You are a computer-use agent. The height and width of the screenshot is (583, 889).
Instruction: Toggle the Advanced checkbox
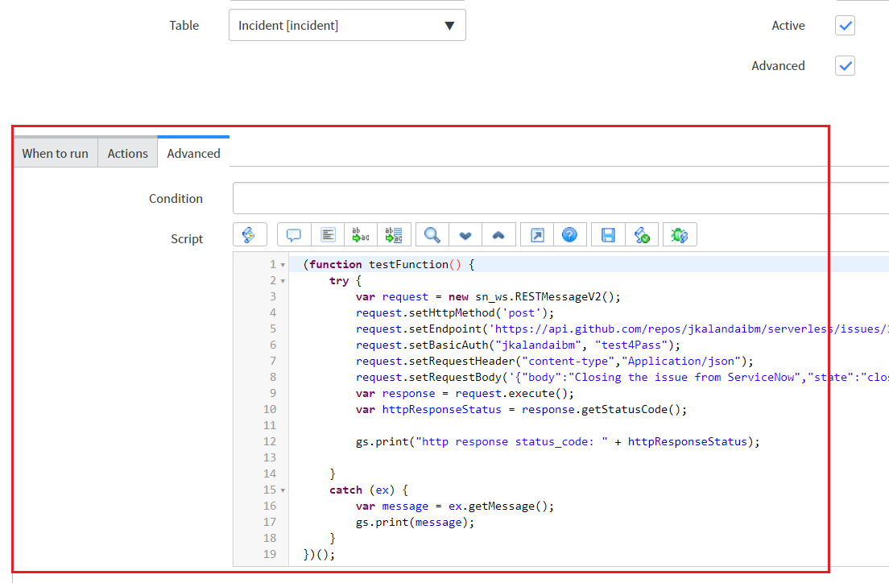coord(845,66)
